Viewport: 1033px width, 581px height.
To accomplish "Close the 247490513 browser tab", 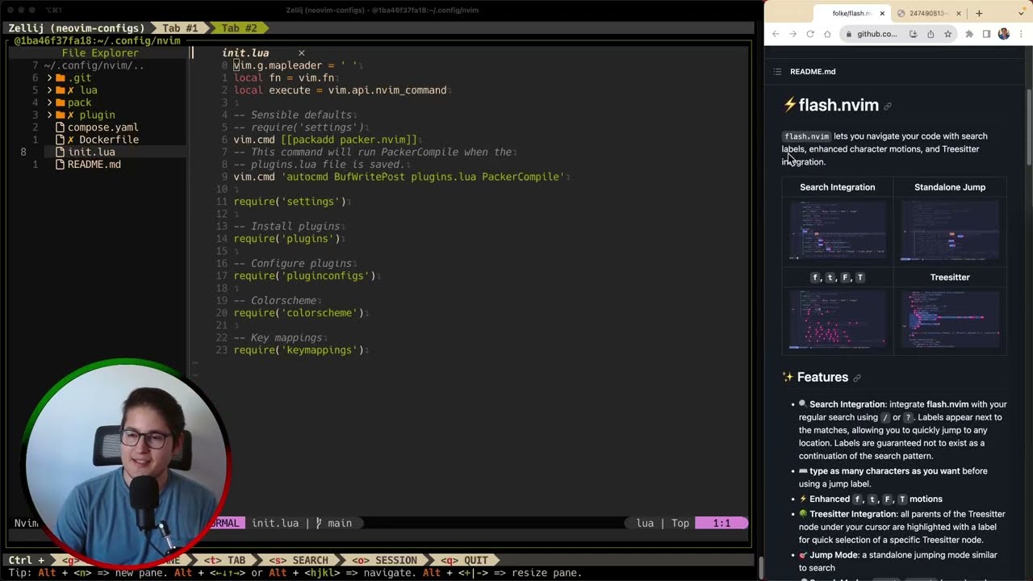I will (959, 13).
